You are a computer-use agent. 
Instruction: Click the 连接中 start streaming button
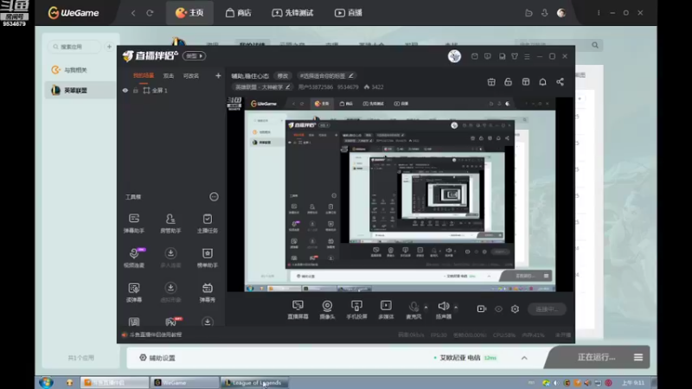coord(547,309)
